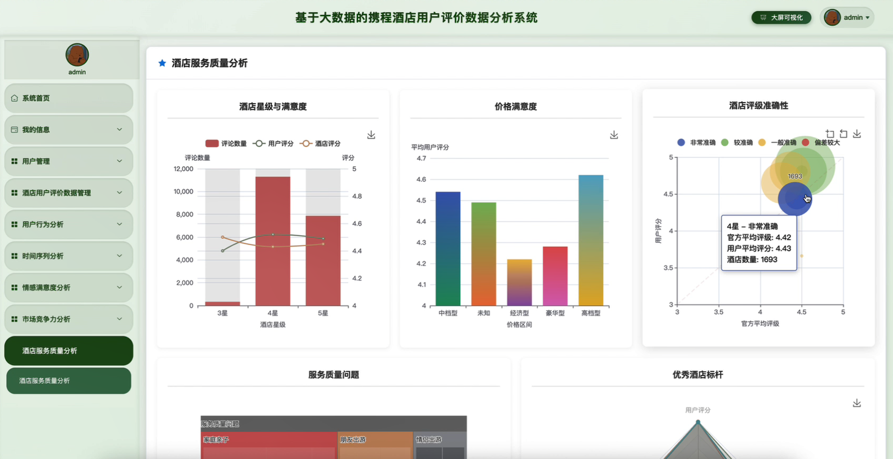This screenshot has height=459, width=893.
Task: Expand the 用户管理 submenu arrow
Action: pyautogui.click(x=119, y=161)
